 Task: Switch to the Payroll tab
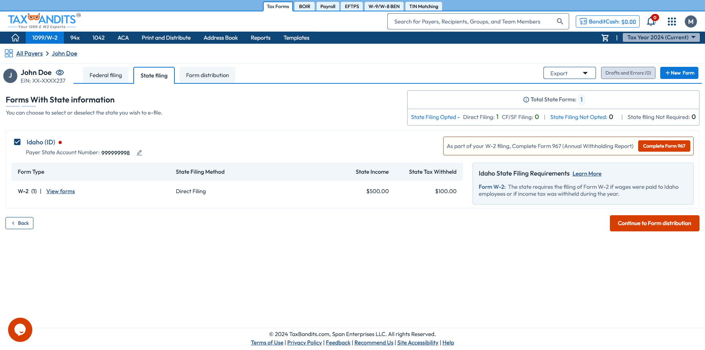tap(328, 6)
